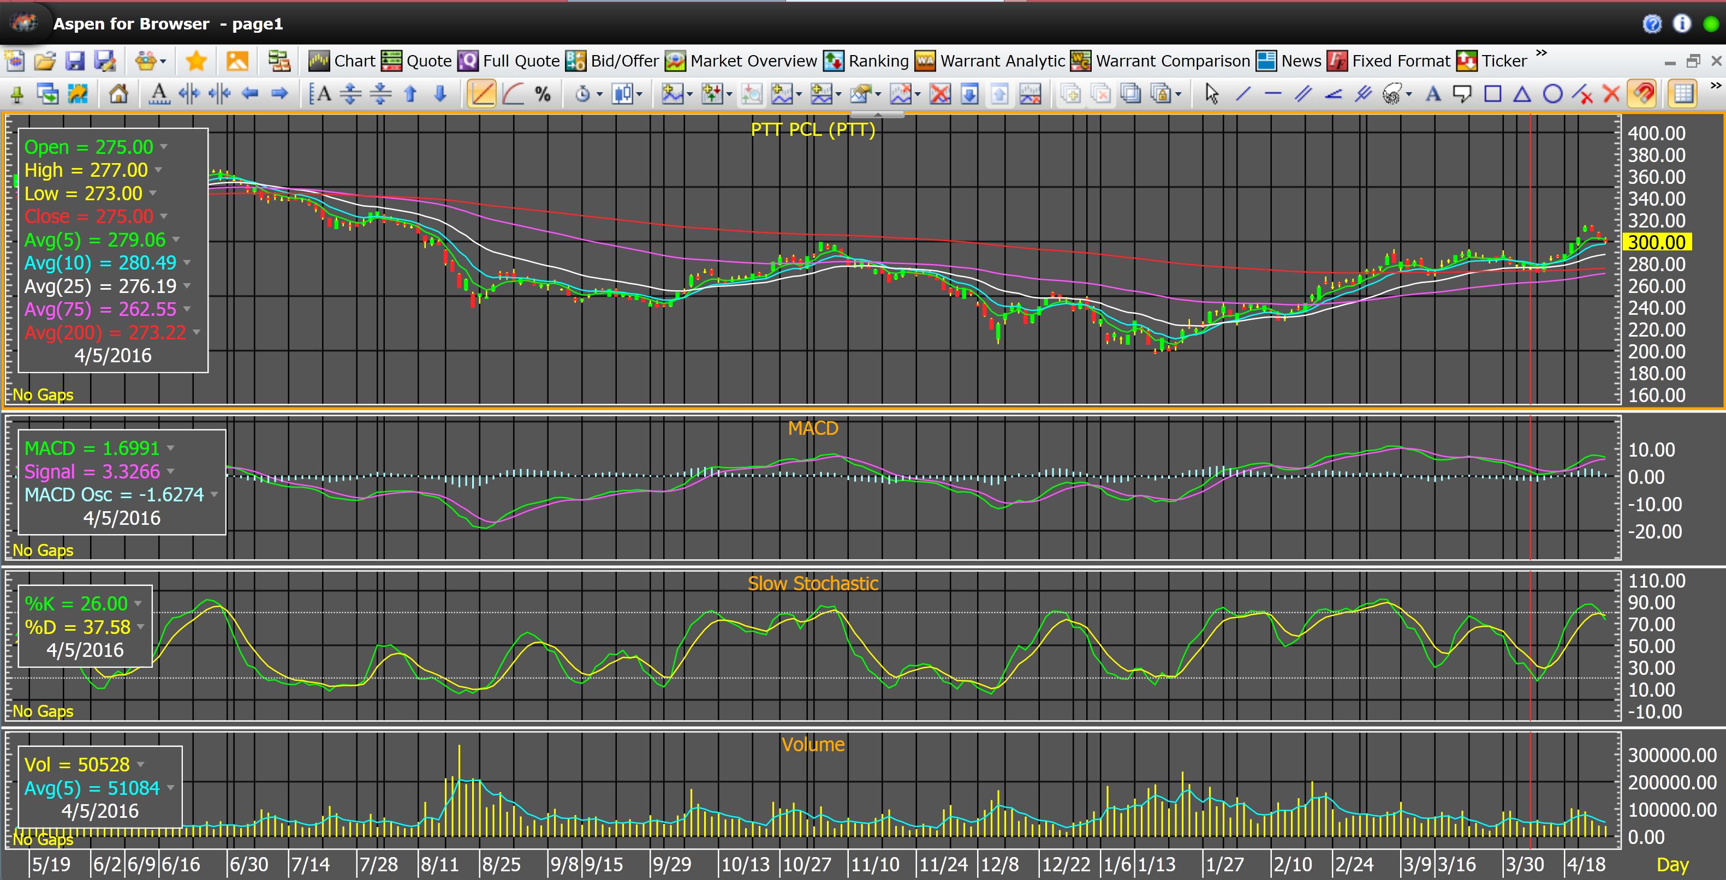Expand the Vol legend dropdown arrow
The width and height of the screenshot is (1726, 880).
pyautogui.click(x=141, y=764)
